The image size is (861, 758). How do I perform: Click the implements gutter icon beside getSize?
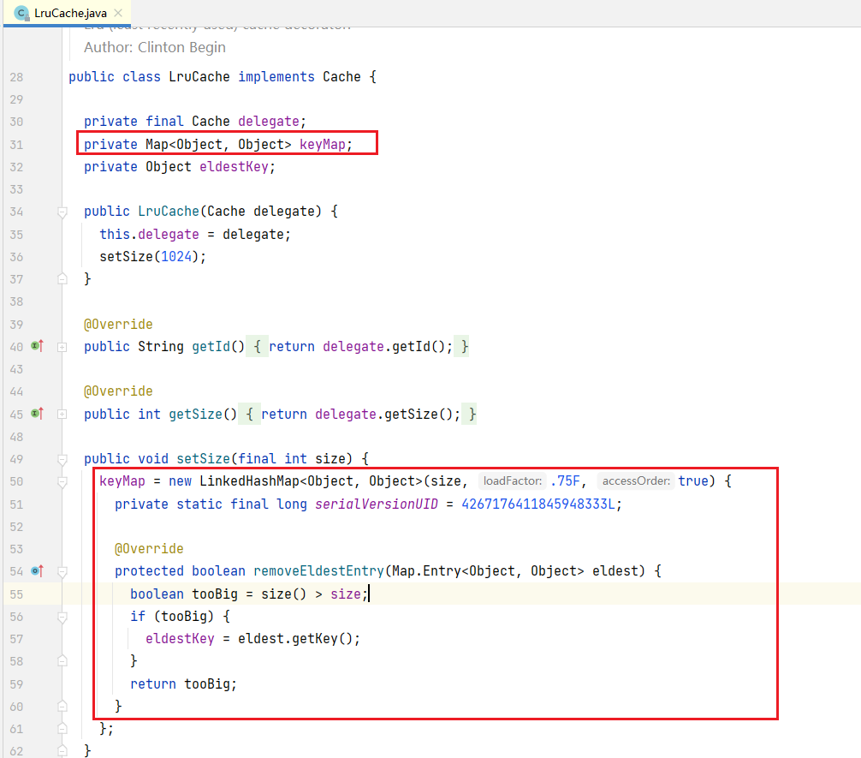[37, 414]
